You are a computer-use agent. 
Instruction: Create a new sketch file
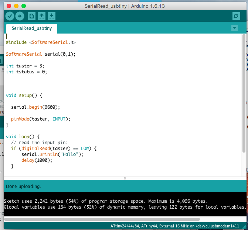tap(31, 16)
